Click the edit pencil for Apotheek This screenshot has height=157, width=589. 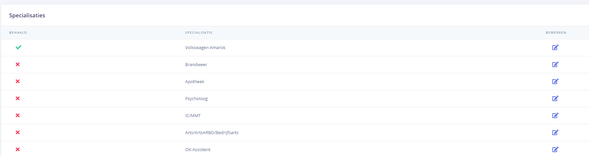(x=555, y=81)
